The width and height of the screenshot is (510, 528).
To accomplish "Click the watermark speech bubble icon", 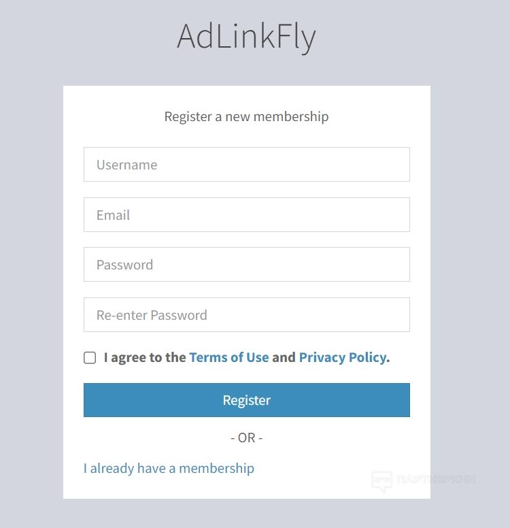I will (381, 480).
